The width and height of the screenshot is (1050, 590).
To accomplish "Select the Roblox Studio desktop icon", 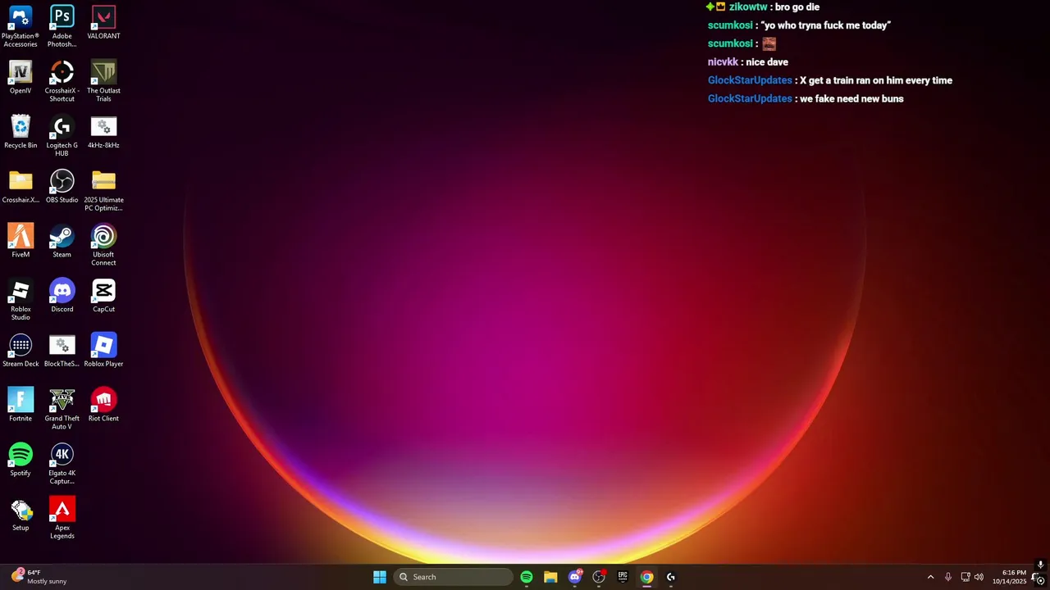I will pyautogui.click(x=21, y=300).
